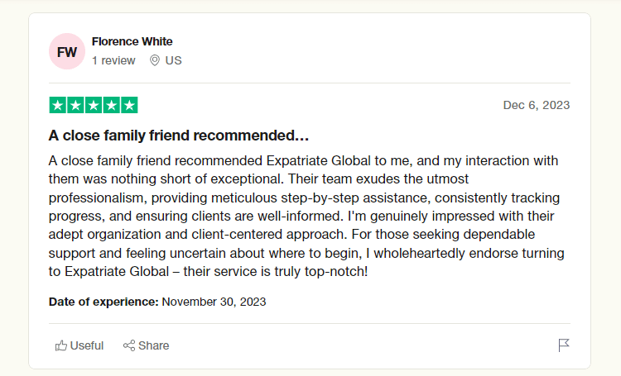This screenshot has height=376, width=621.
Task: Click the fourth green rating star
Action: (111, 105)
